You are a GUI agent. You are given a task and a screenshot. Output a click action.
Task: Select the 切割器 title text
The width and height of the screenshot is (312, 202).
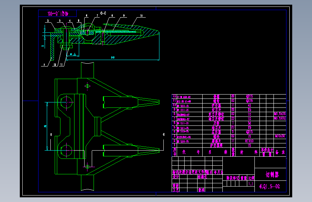point(272,175)
